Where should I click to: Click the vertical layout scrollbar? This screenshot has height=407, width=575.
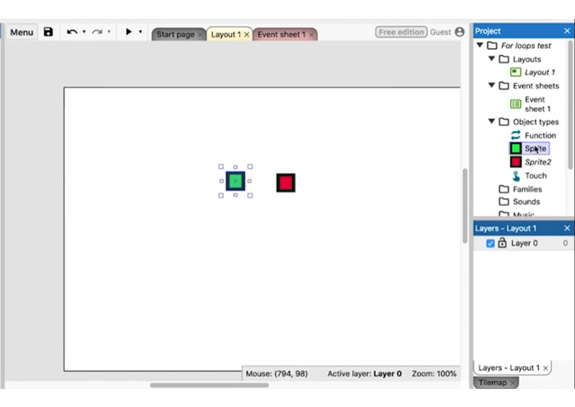point(465,205)
